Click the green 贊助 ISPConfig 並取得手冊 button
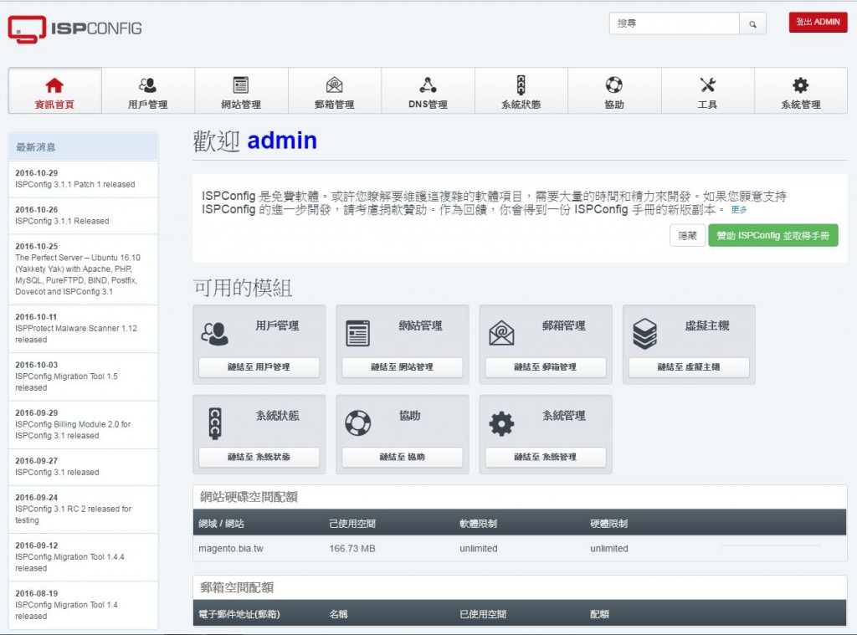The width and height of the screenshot is (857, 635). pos(772,236)
